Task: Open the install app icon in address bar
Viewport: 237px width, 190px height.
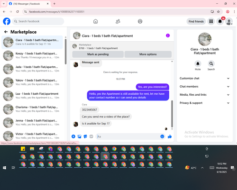Action: tap(212, 12)
